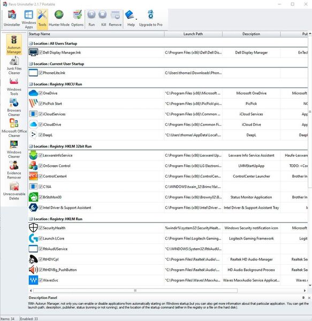
Task: Click Windows Security notification icon description
Action: (x=251, y=228)
